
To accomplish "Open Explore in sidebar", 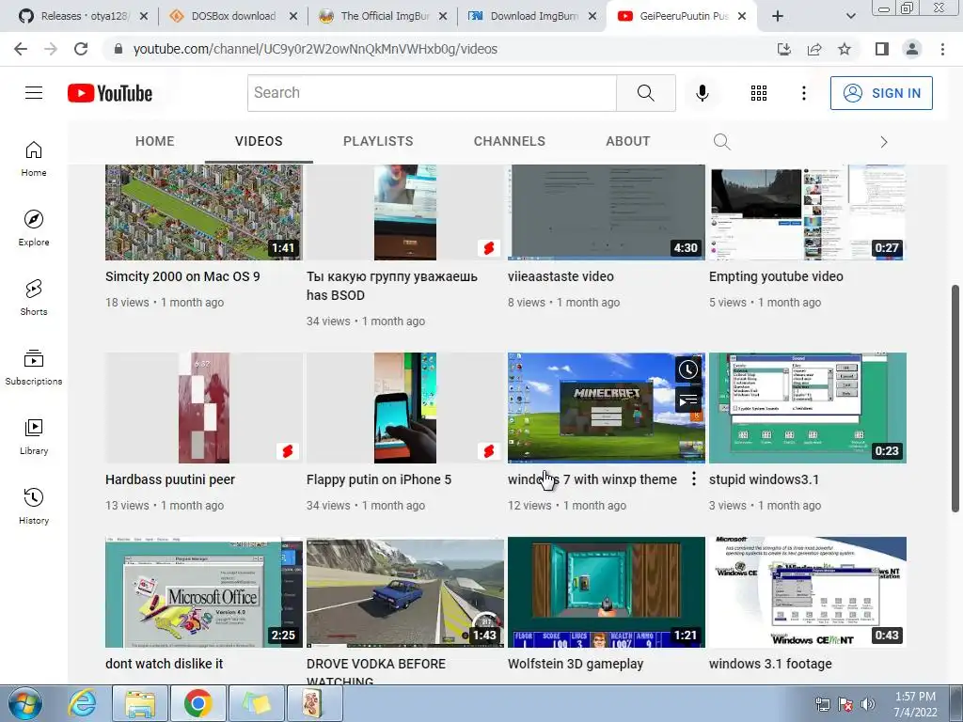I will coord(34,228).
